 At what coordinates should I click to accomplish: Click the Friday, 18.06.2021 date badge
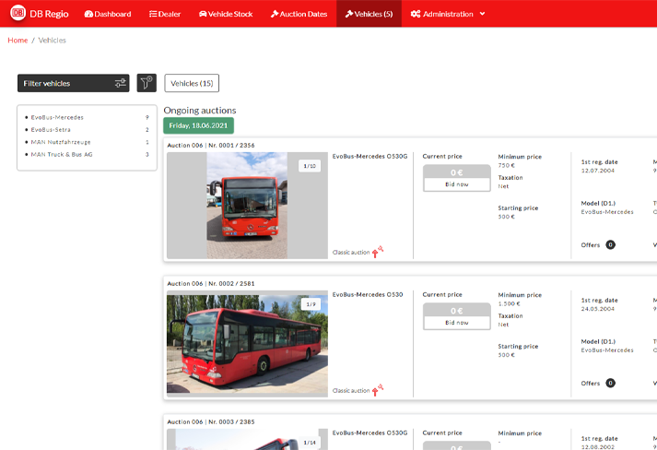[x=198, y=125]
